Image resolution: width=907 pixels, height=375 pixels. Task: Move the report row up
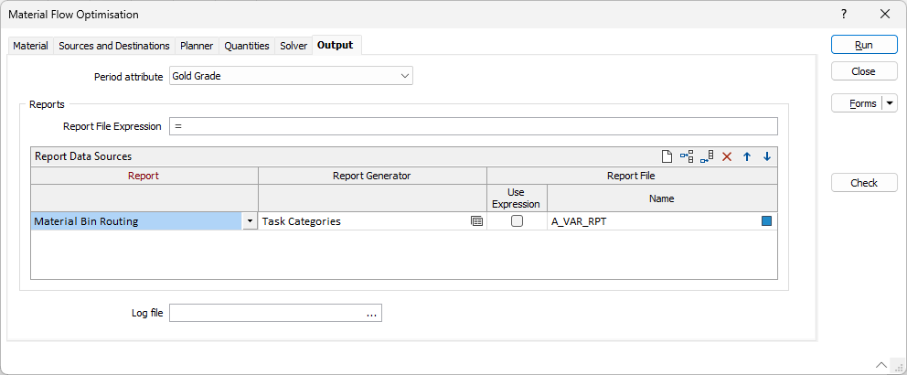[x=747, y=156]
